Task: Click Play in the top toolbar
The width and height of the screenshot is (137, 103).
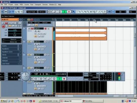Action: 64,12
